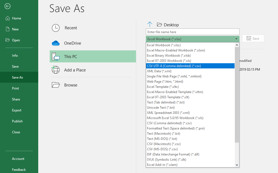Choose CSV (Macintosh) (*.csv) format
Viewport: 278px width, 173px height.
pyautogui.click(x=190, y=144)
